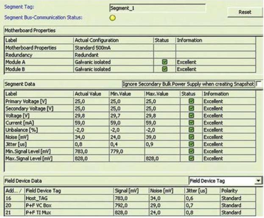This screenshot has width=264, height=218.
Task: Click the Jitter [us] device column header
Action: pyautogui.click(x=202, y=191)
